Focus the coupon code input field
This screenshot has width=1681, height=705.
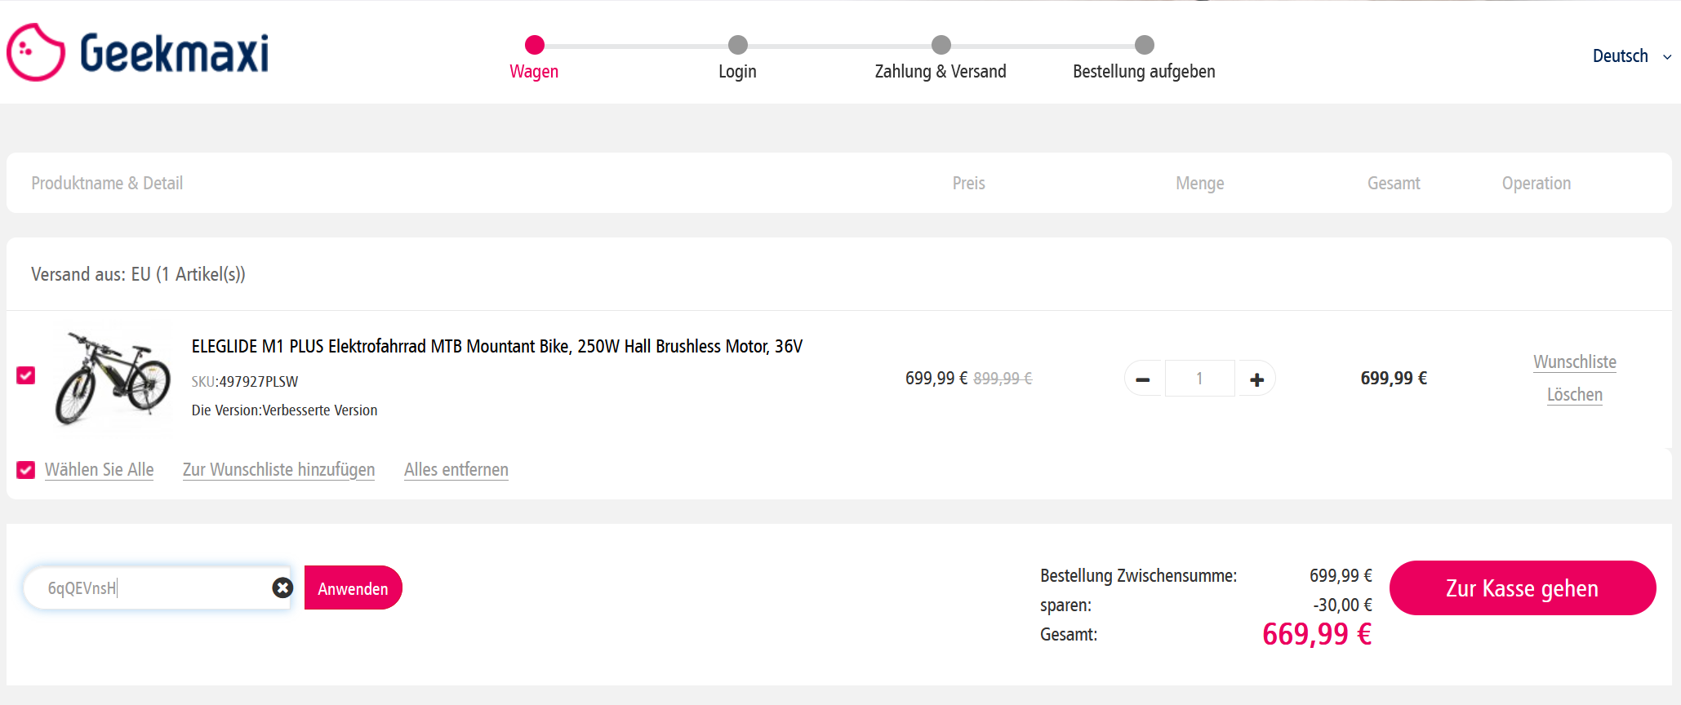[x=155, y=587]
